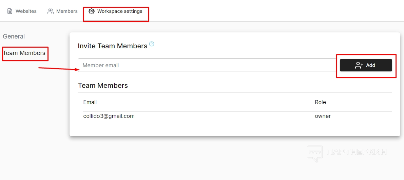Open the General settings section
The height and width of the screenshot is (180, 404).
pyautogui.click(x=14, y=36)
